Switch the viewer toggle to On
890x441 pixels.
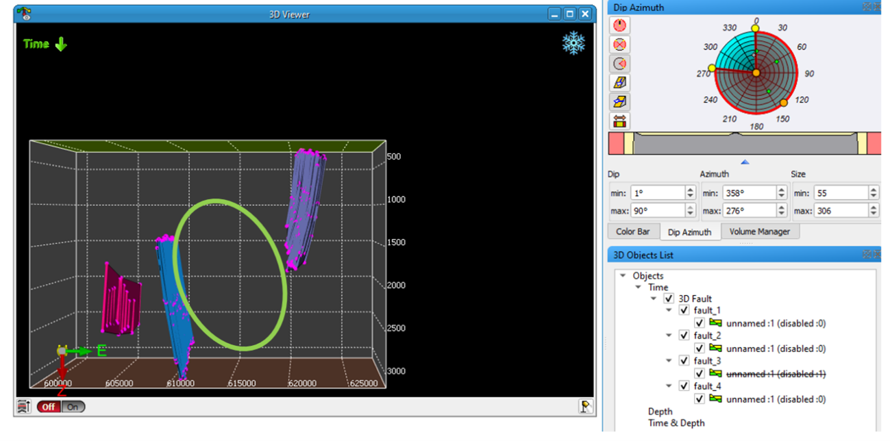click(73, 407)
